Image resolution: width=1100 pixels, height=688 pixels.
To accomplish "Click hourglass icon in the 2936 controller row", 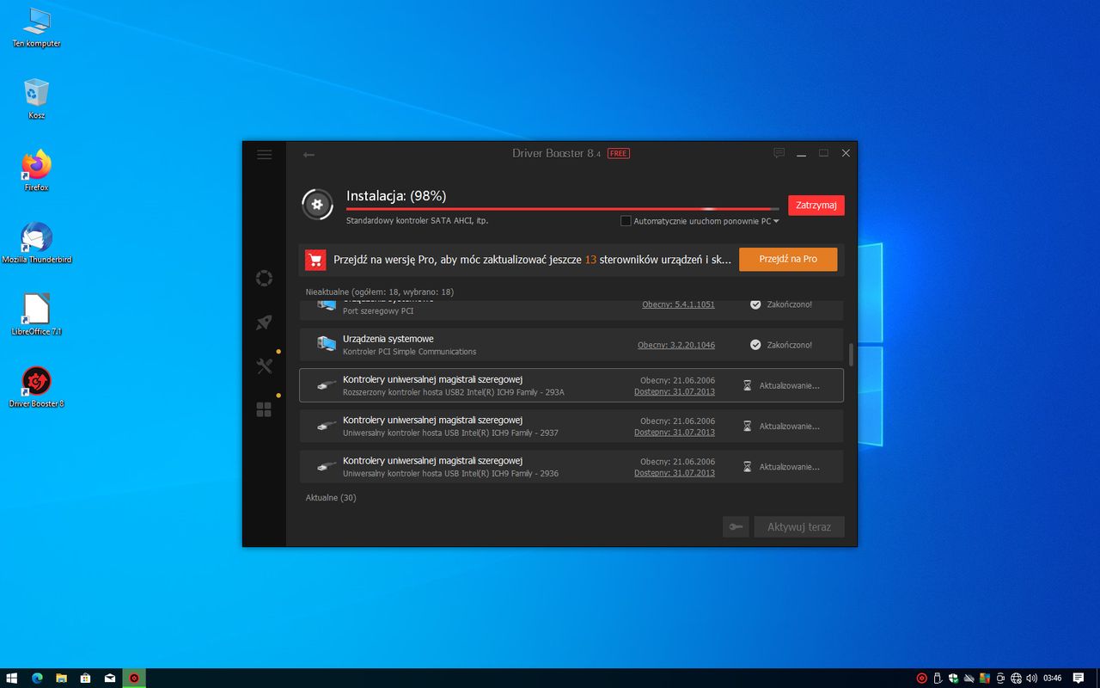I will [x=748, y=466].
